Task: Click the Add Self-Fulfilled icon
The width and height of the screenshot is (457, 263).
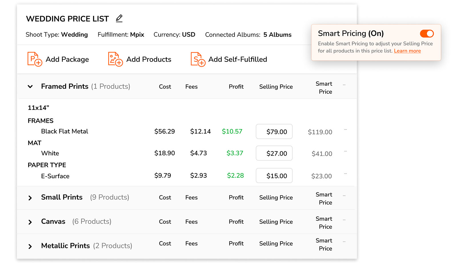Action: tap(197, 59)
